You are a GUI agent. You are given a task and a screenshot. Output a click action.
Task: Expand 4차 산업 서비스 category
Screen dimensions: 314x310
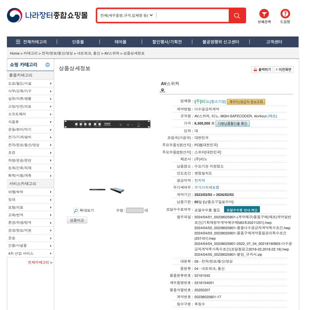click(x=30, y=253)
